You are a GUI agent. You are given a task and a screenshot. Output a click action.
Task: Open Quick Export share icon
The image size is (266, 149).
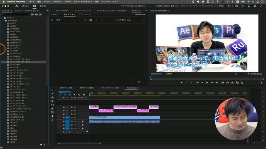[x=236, y=6]
